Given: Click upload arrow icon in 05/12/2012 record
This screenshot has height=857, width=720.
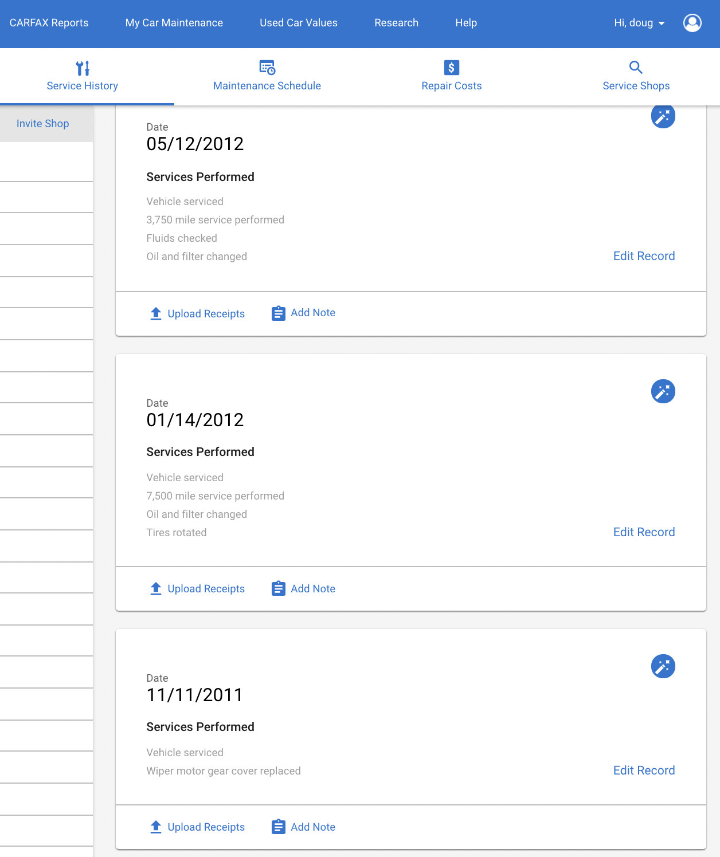Looking at the screenshot, I should tap(156, 313).
